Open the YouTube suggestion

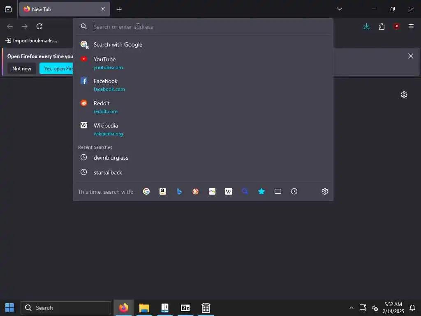(x=203, y=63)
